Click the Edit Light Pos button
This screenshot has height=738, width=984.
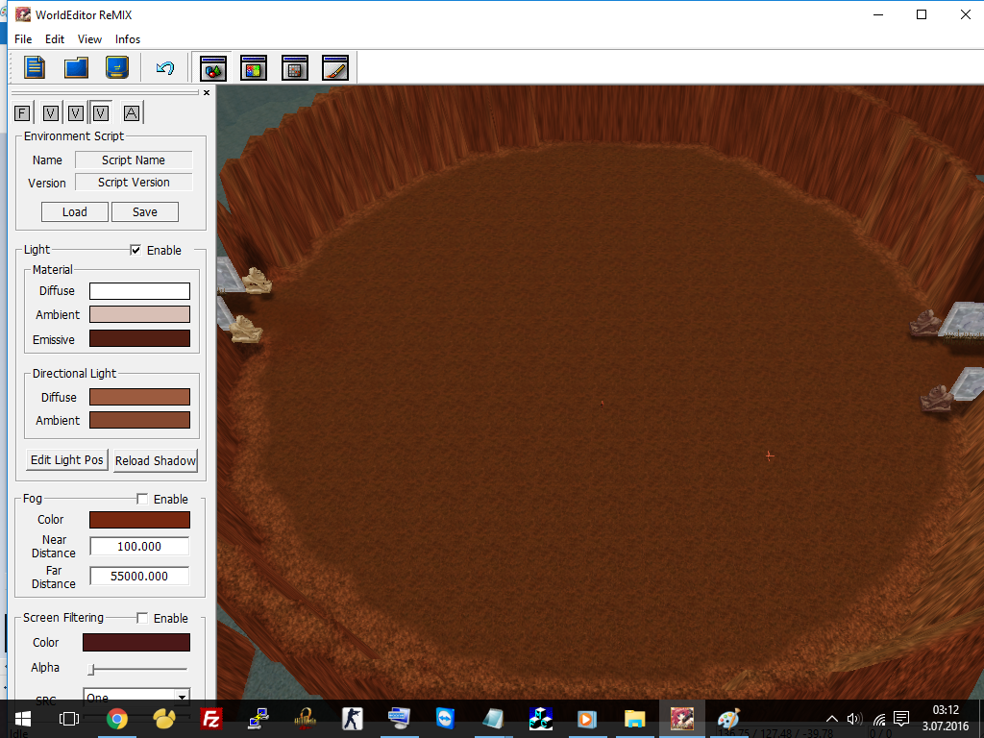coord(67,460)
